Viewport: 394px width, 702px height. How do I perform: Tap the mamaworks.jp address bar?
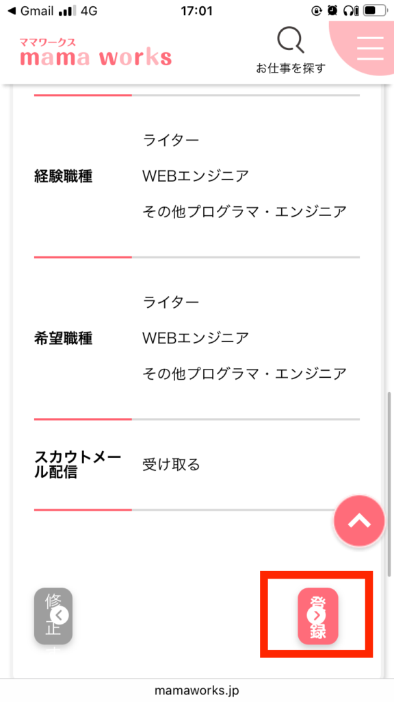click(197, 691)
